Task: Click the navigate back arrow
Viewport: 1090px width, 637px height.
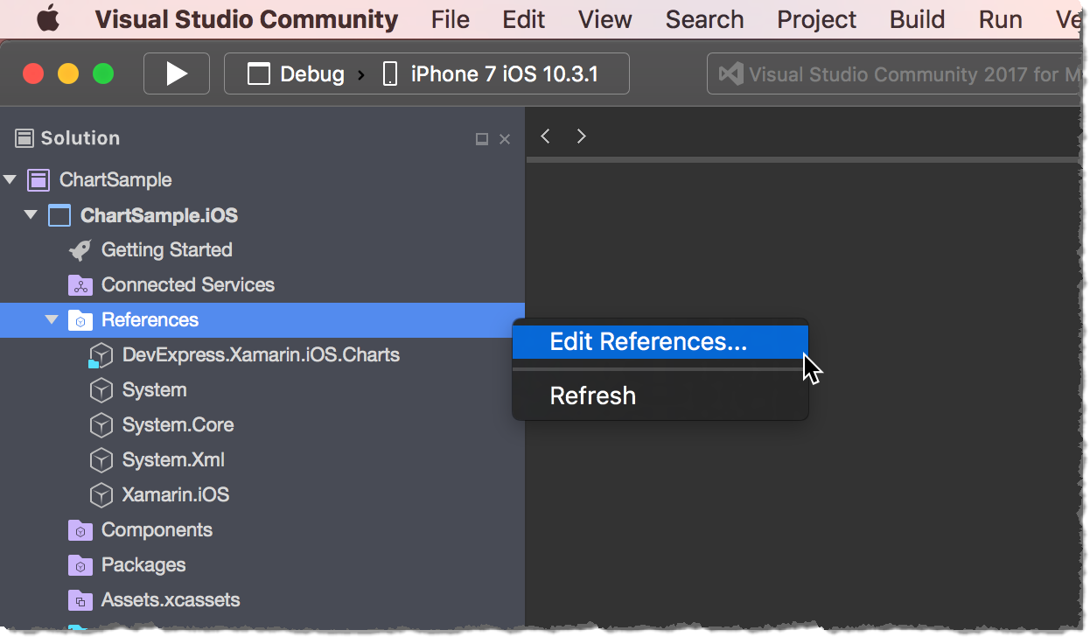Action: tap(545, 136)
